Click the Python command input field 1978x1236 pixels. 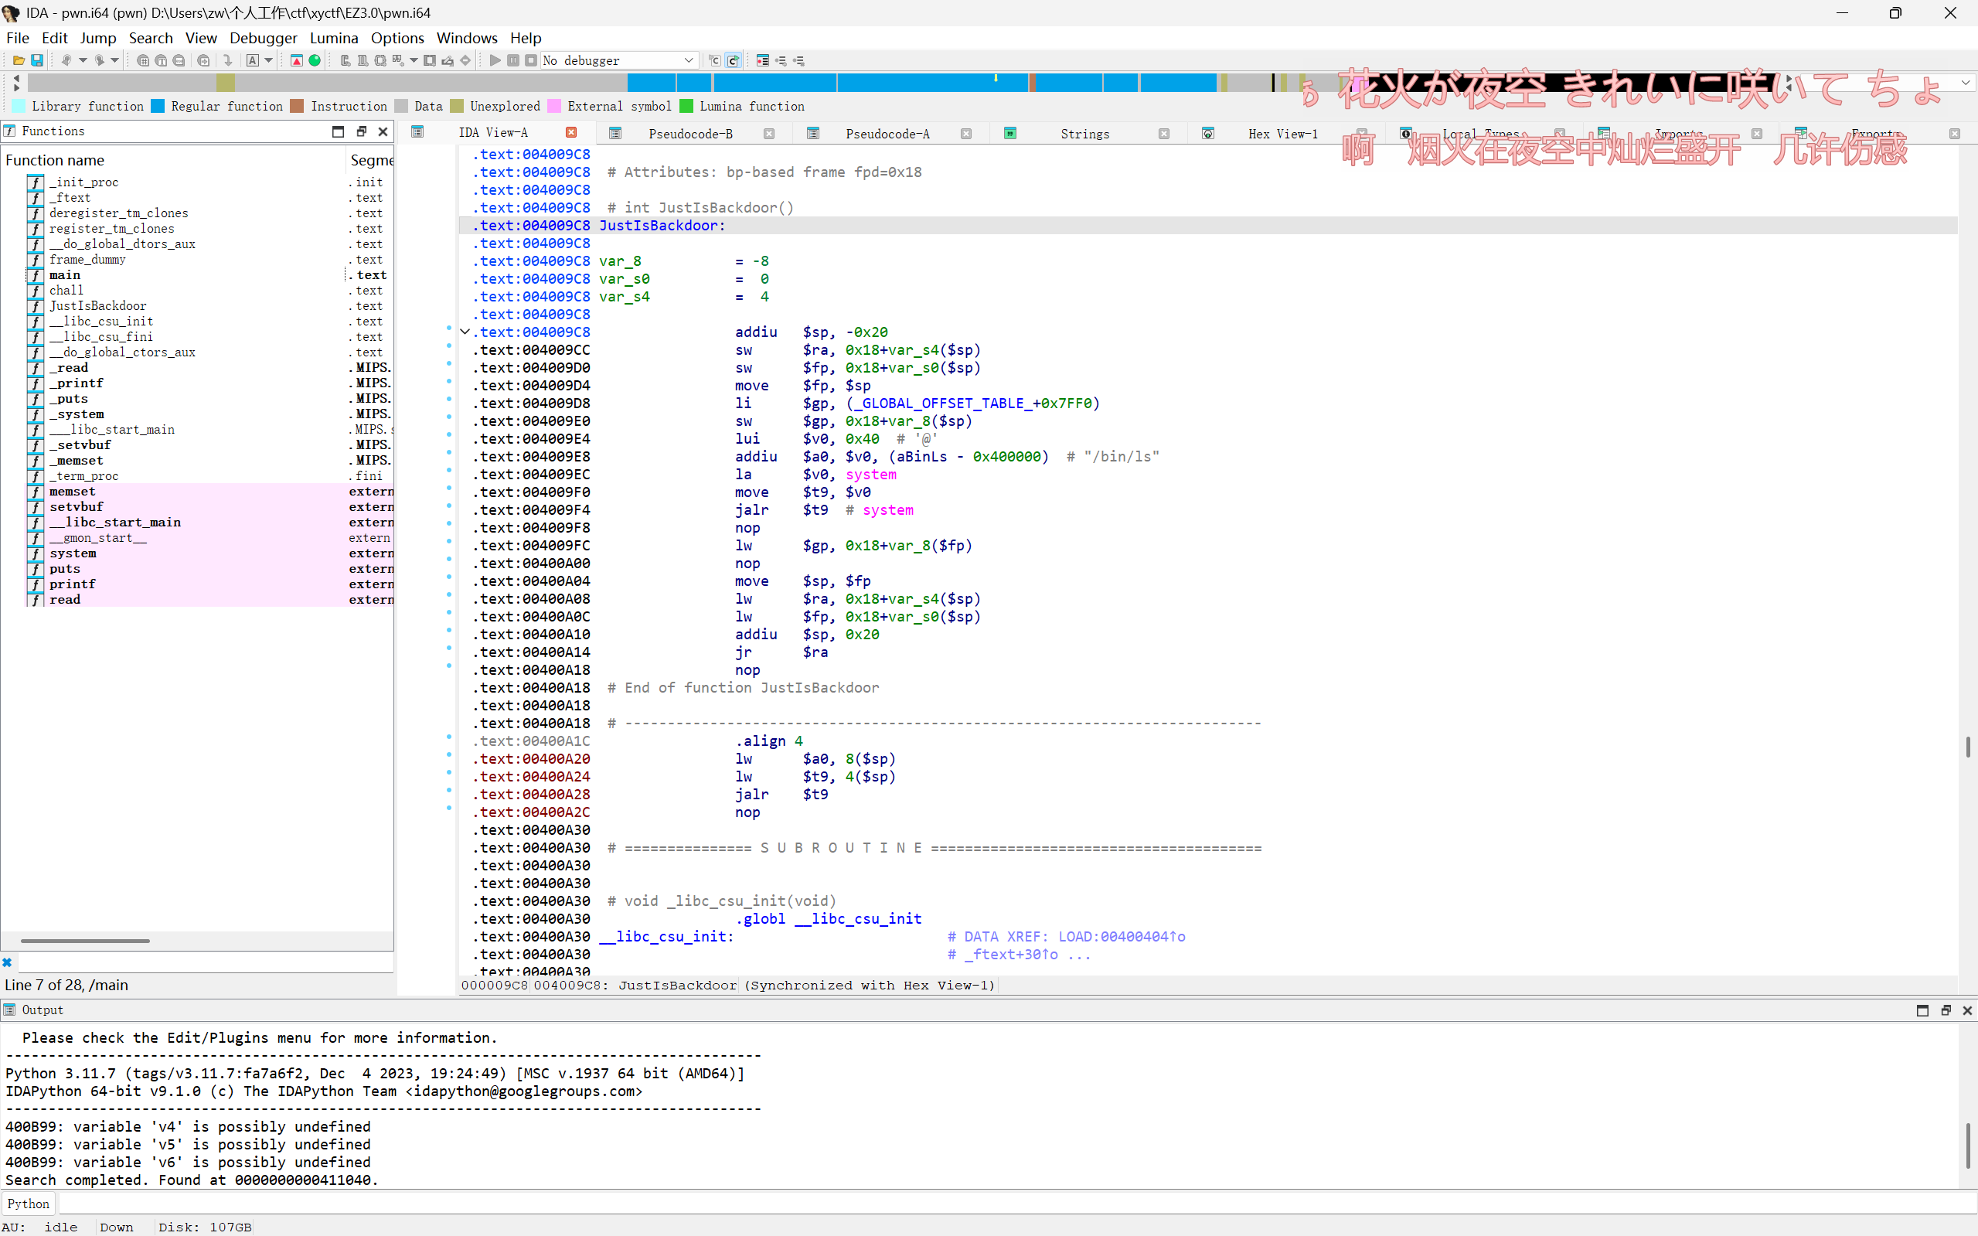click(981, 1204)
